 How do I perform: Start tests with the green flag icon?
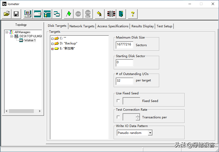tap(68, 14)
